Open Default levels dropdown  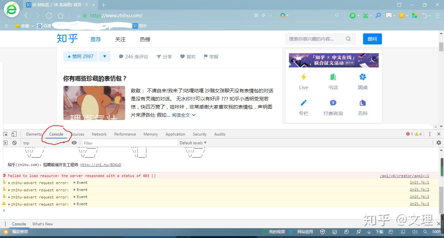pos(193,143)
